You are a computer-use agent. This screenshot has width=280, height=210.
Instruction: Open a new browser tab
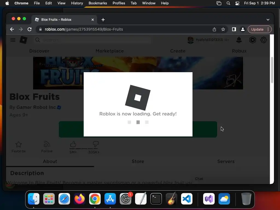(103, 20)
